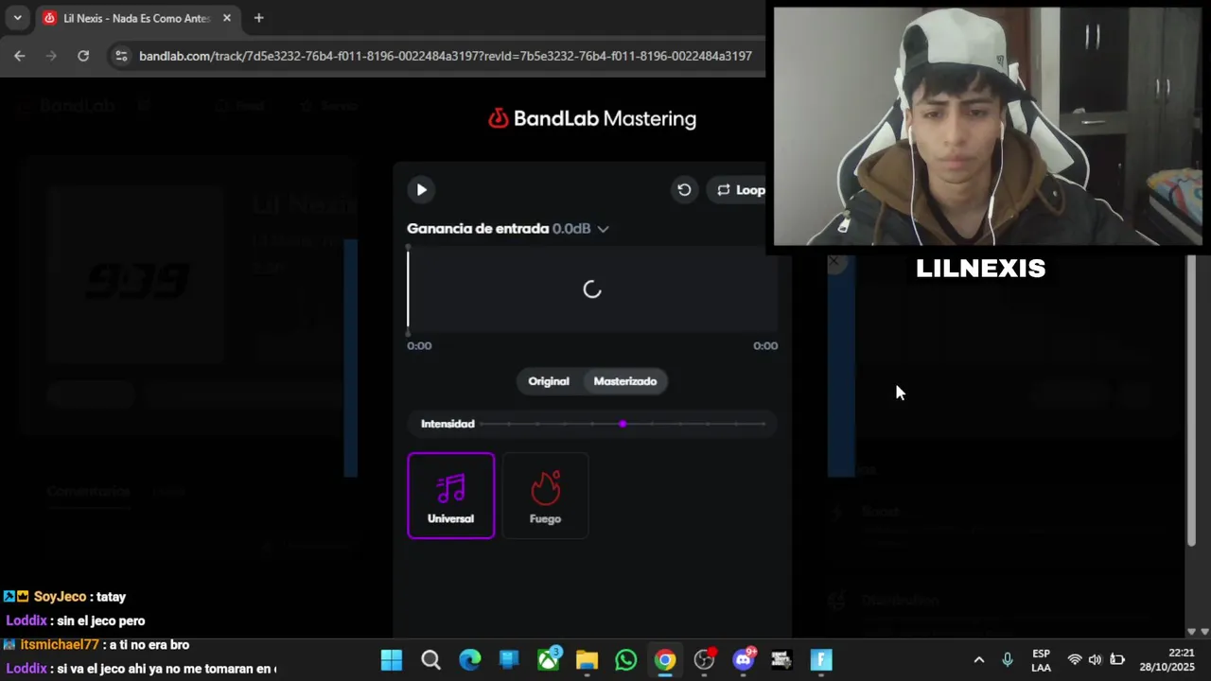Adjust the Intensidad slider handle
Image resolution: width=1211 pixels, height=681 pixels.
pyautogui.click(x=623, y=424)
